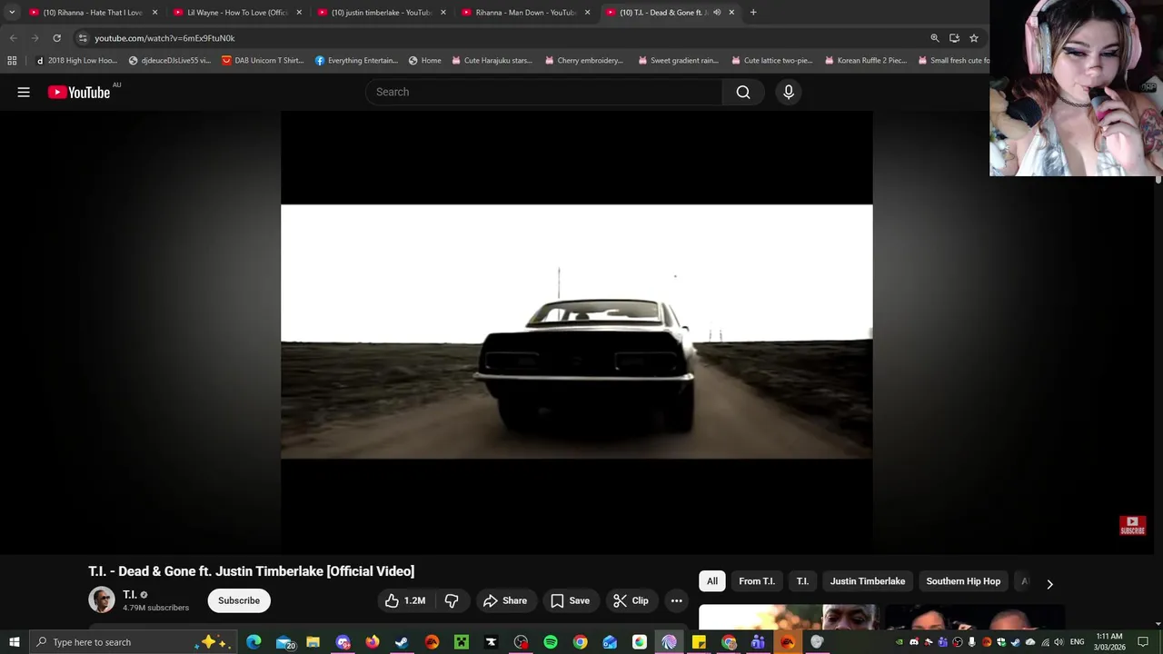Open the zoom magnifier in address bar
This screenshot has height=654, width=1163.
(935, 38)
